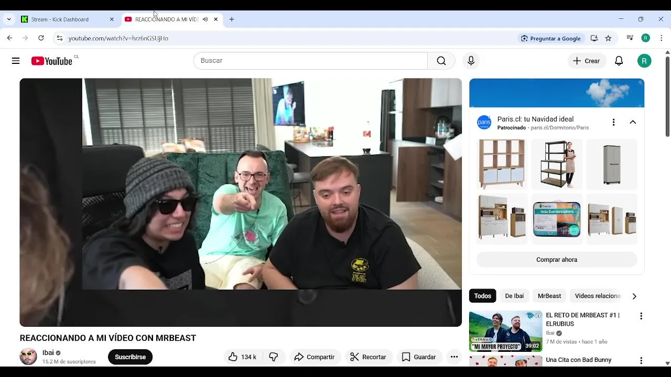671x377 pixels.
Task: Click the Vela Sombreadora product image
Action: [557, 219]
